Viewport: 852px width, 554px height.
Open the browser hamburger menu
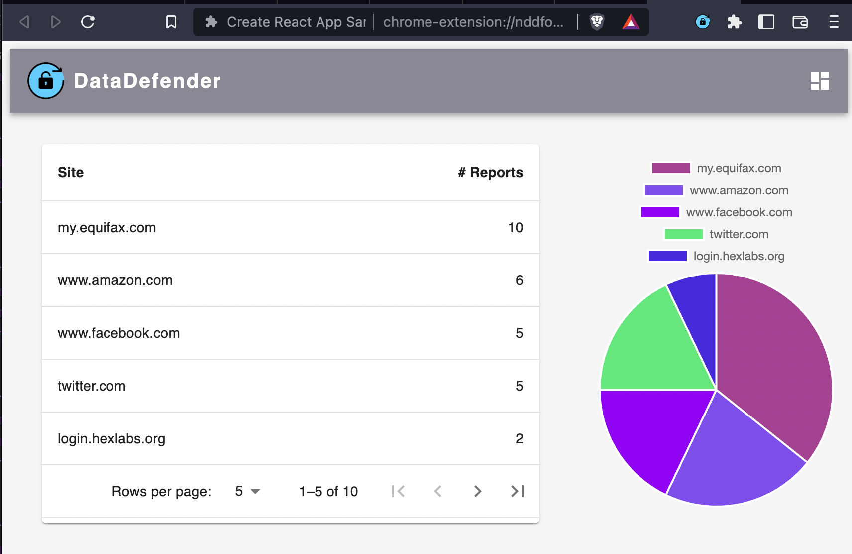[834, 22]
